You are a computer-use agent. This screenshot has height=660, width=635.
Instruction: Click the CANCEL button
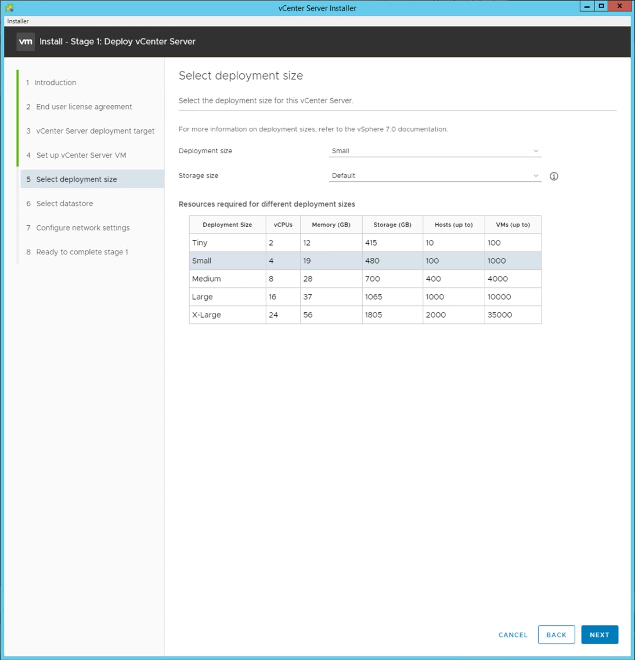[513, 634]
